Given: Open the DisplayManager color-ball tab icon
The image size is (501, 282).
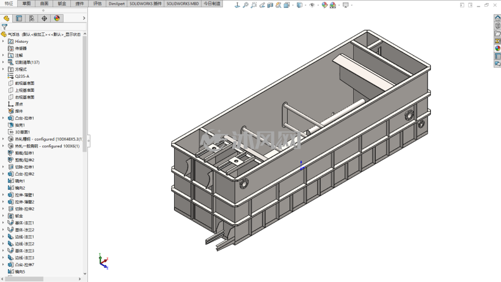Looking at the screenshot, I should [x=57, y=18].
